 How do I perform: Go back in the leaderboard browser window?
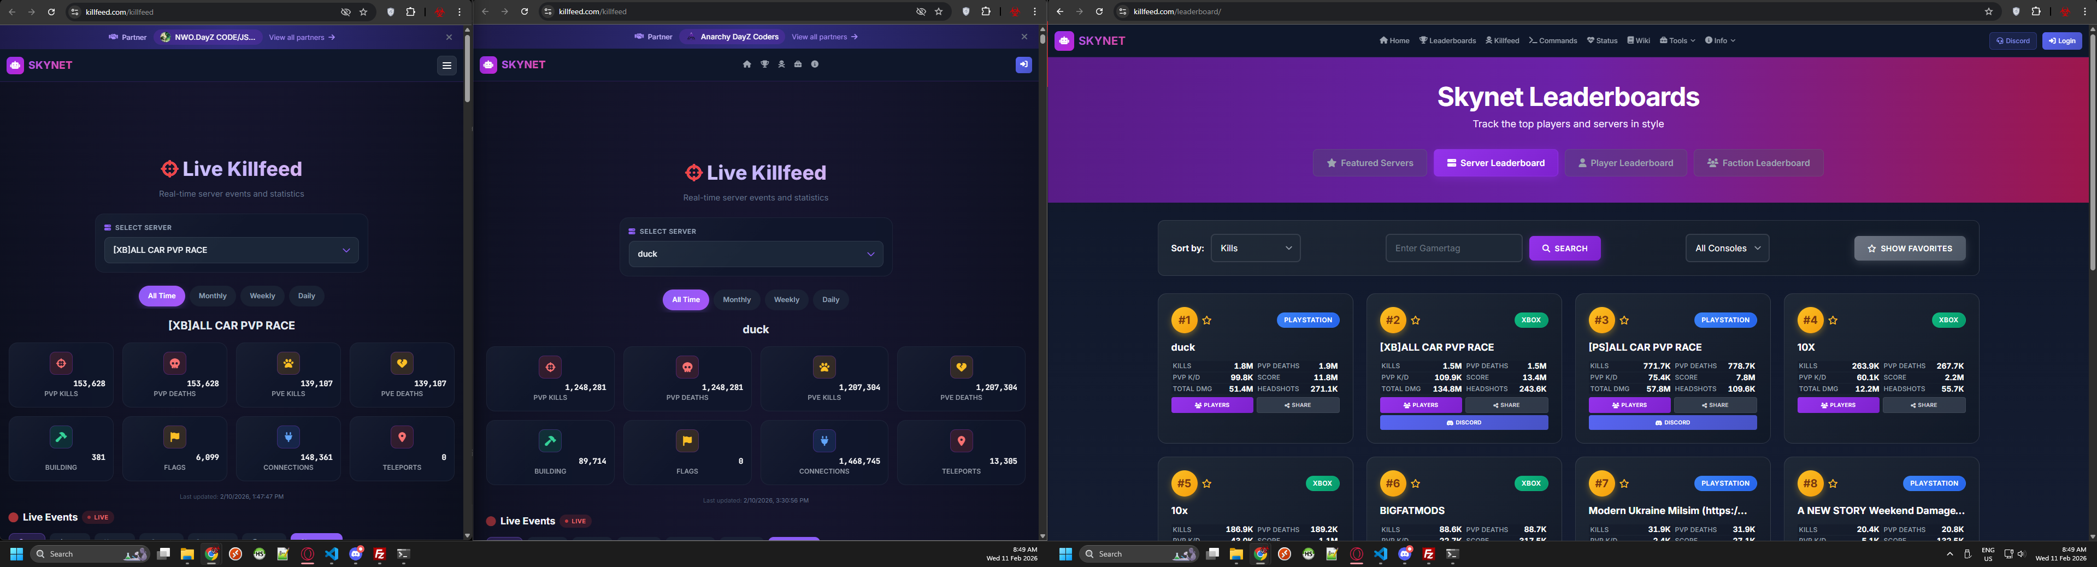[1060, 11]
